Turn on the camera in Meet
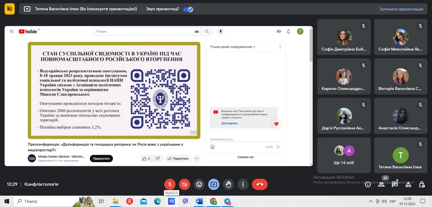 click(x=184, y=184)
